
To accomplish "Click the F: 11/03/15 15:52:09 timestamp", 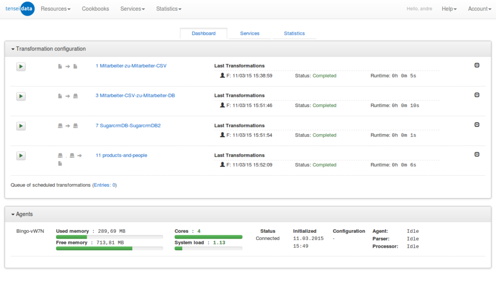I will point(249,165).
